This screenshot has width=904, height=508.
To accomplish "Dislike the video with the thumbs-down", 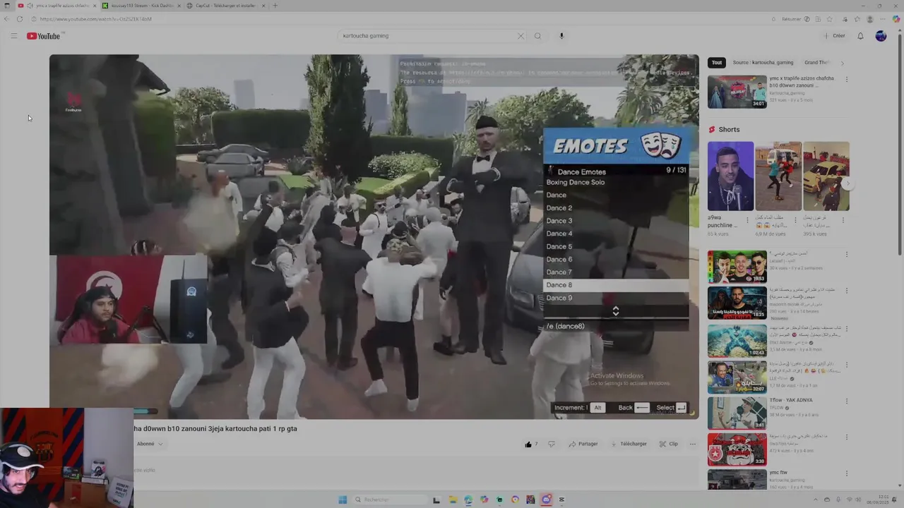I will pos(552,444).
